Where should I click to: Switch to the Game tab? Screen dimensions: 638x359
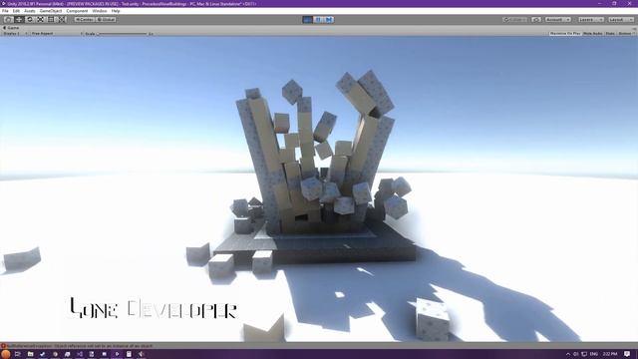11,28
